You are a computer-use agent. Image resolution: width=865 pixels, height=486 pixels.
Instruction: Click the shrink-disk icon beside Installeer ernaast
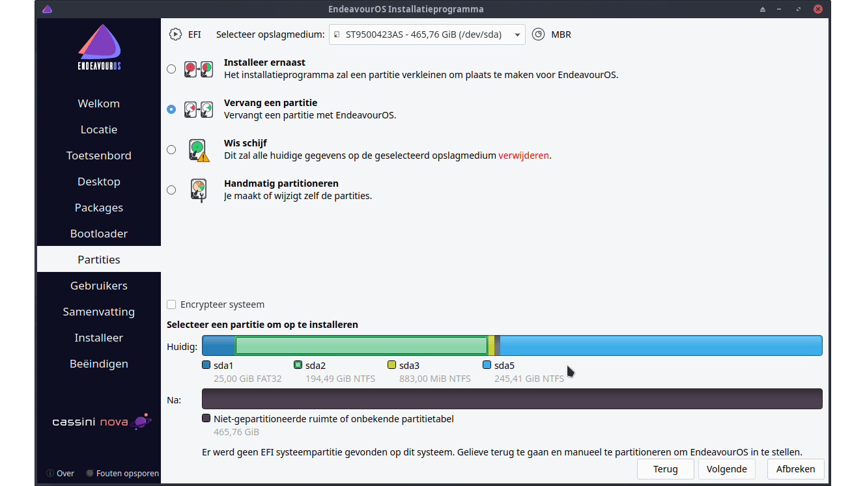pyautogui.click(x=198, y=68)
